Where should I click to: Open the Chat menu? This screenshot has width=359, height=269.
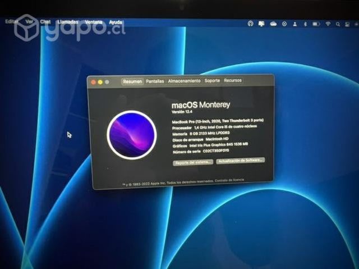click(x=45, y=22)
